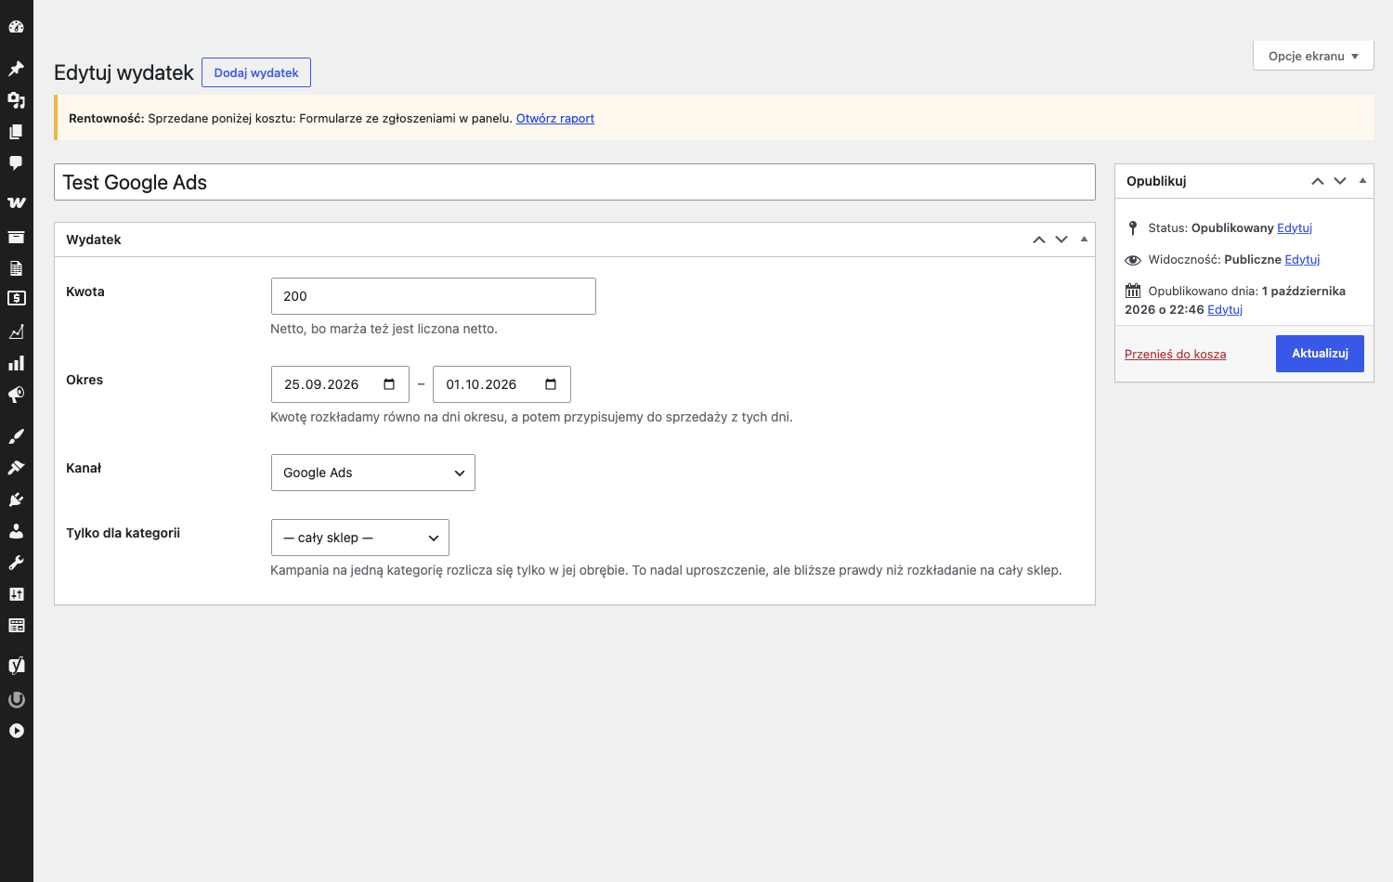Open the Dashboard gauge icon in sidebar

pyautogui.click(x=16, y=27)
